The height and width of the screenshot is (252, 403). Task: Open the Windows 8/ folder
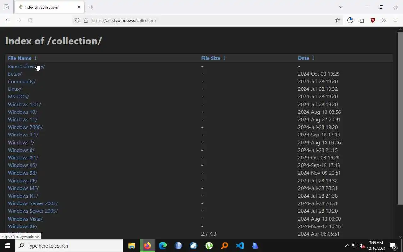[21, 150]
